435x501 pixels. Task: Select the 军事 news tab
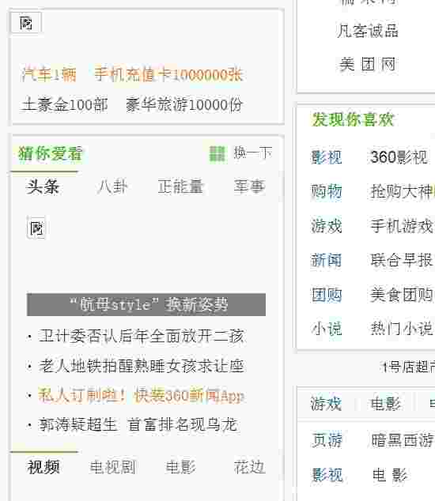(x=249, y=186)
